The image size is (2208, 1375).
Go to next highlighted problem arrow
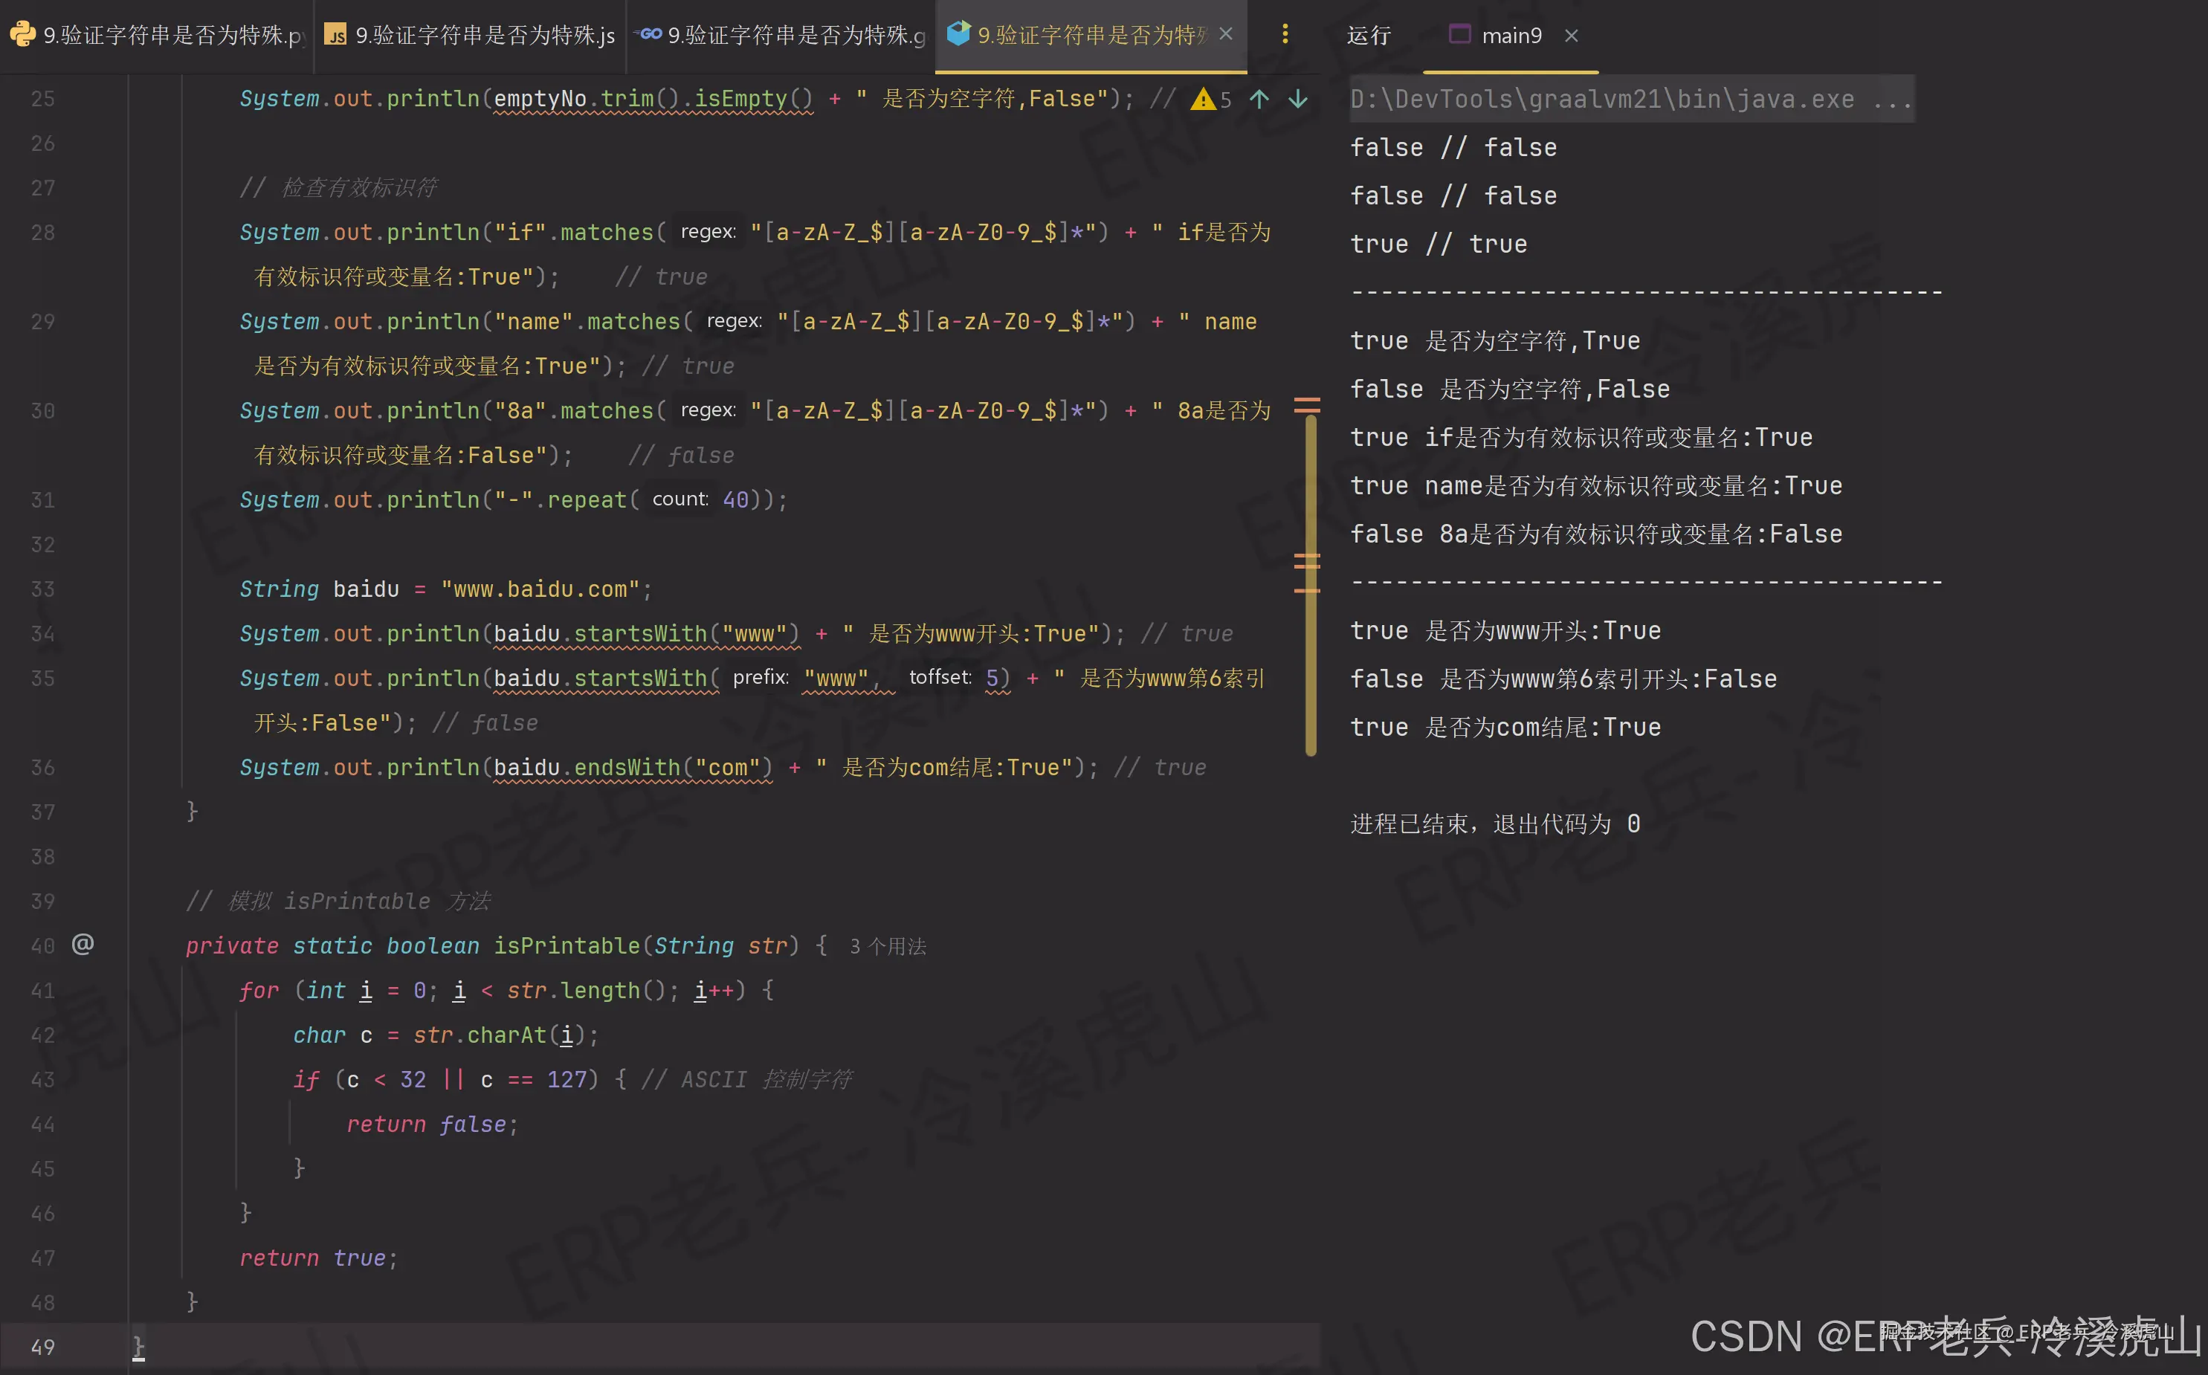(1298, 99)
